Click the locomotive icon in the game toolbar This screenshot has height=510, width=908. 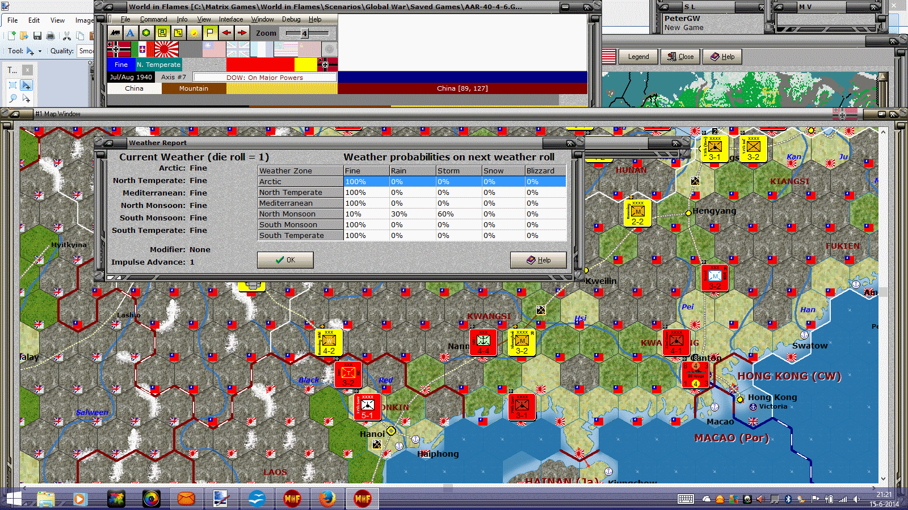pos(115,33)
